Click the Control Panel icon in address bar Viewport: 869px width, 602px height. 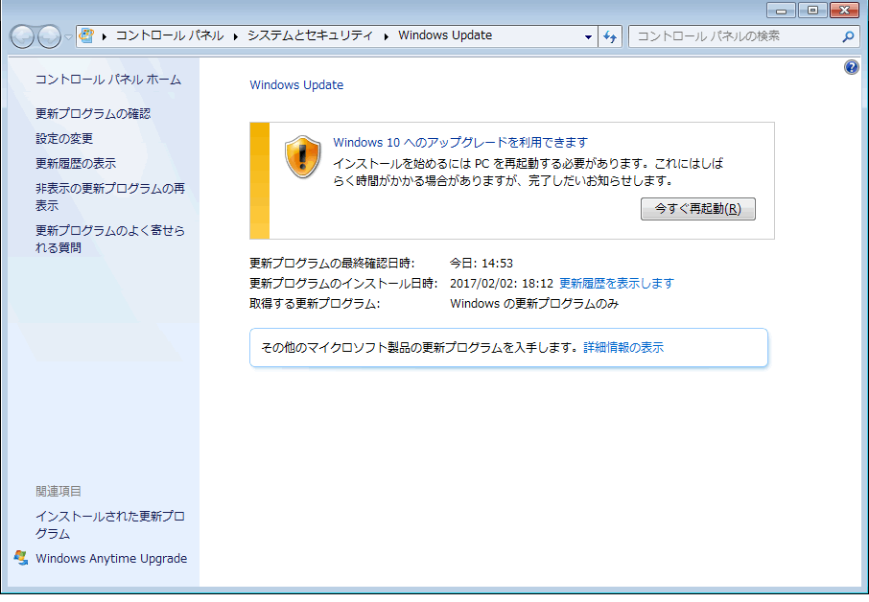pyautogui.click(x=86, y=36)
